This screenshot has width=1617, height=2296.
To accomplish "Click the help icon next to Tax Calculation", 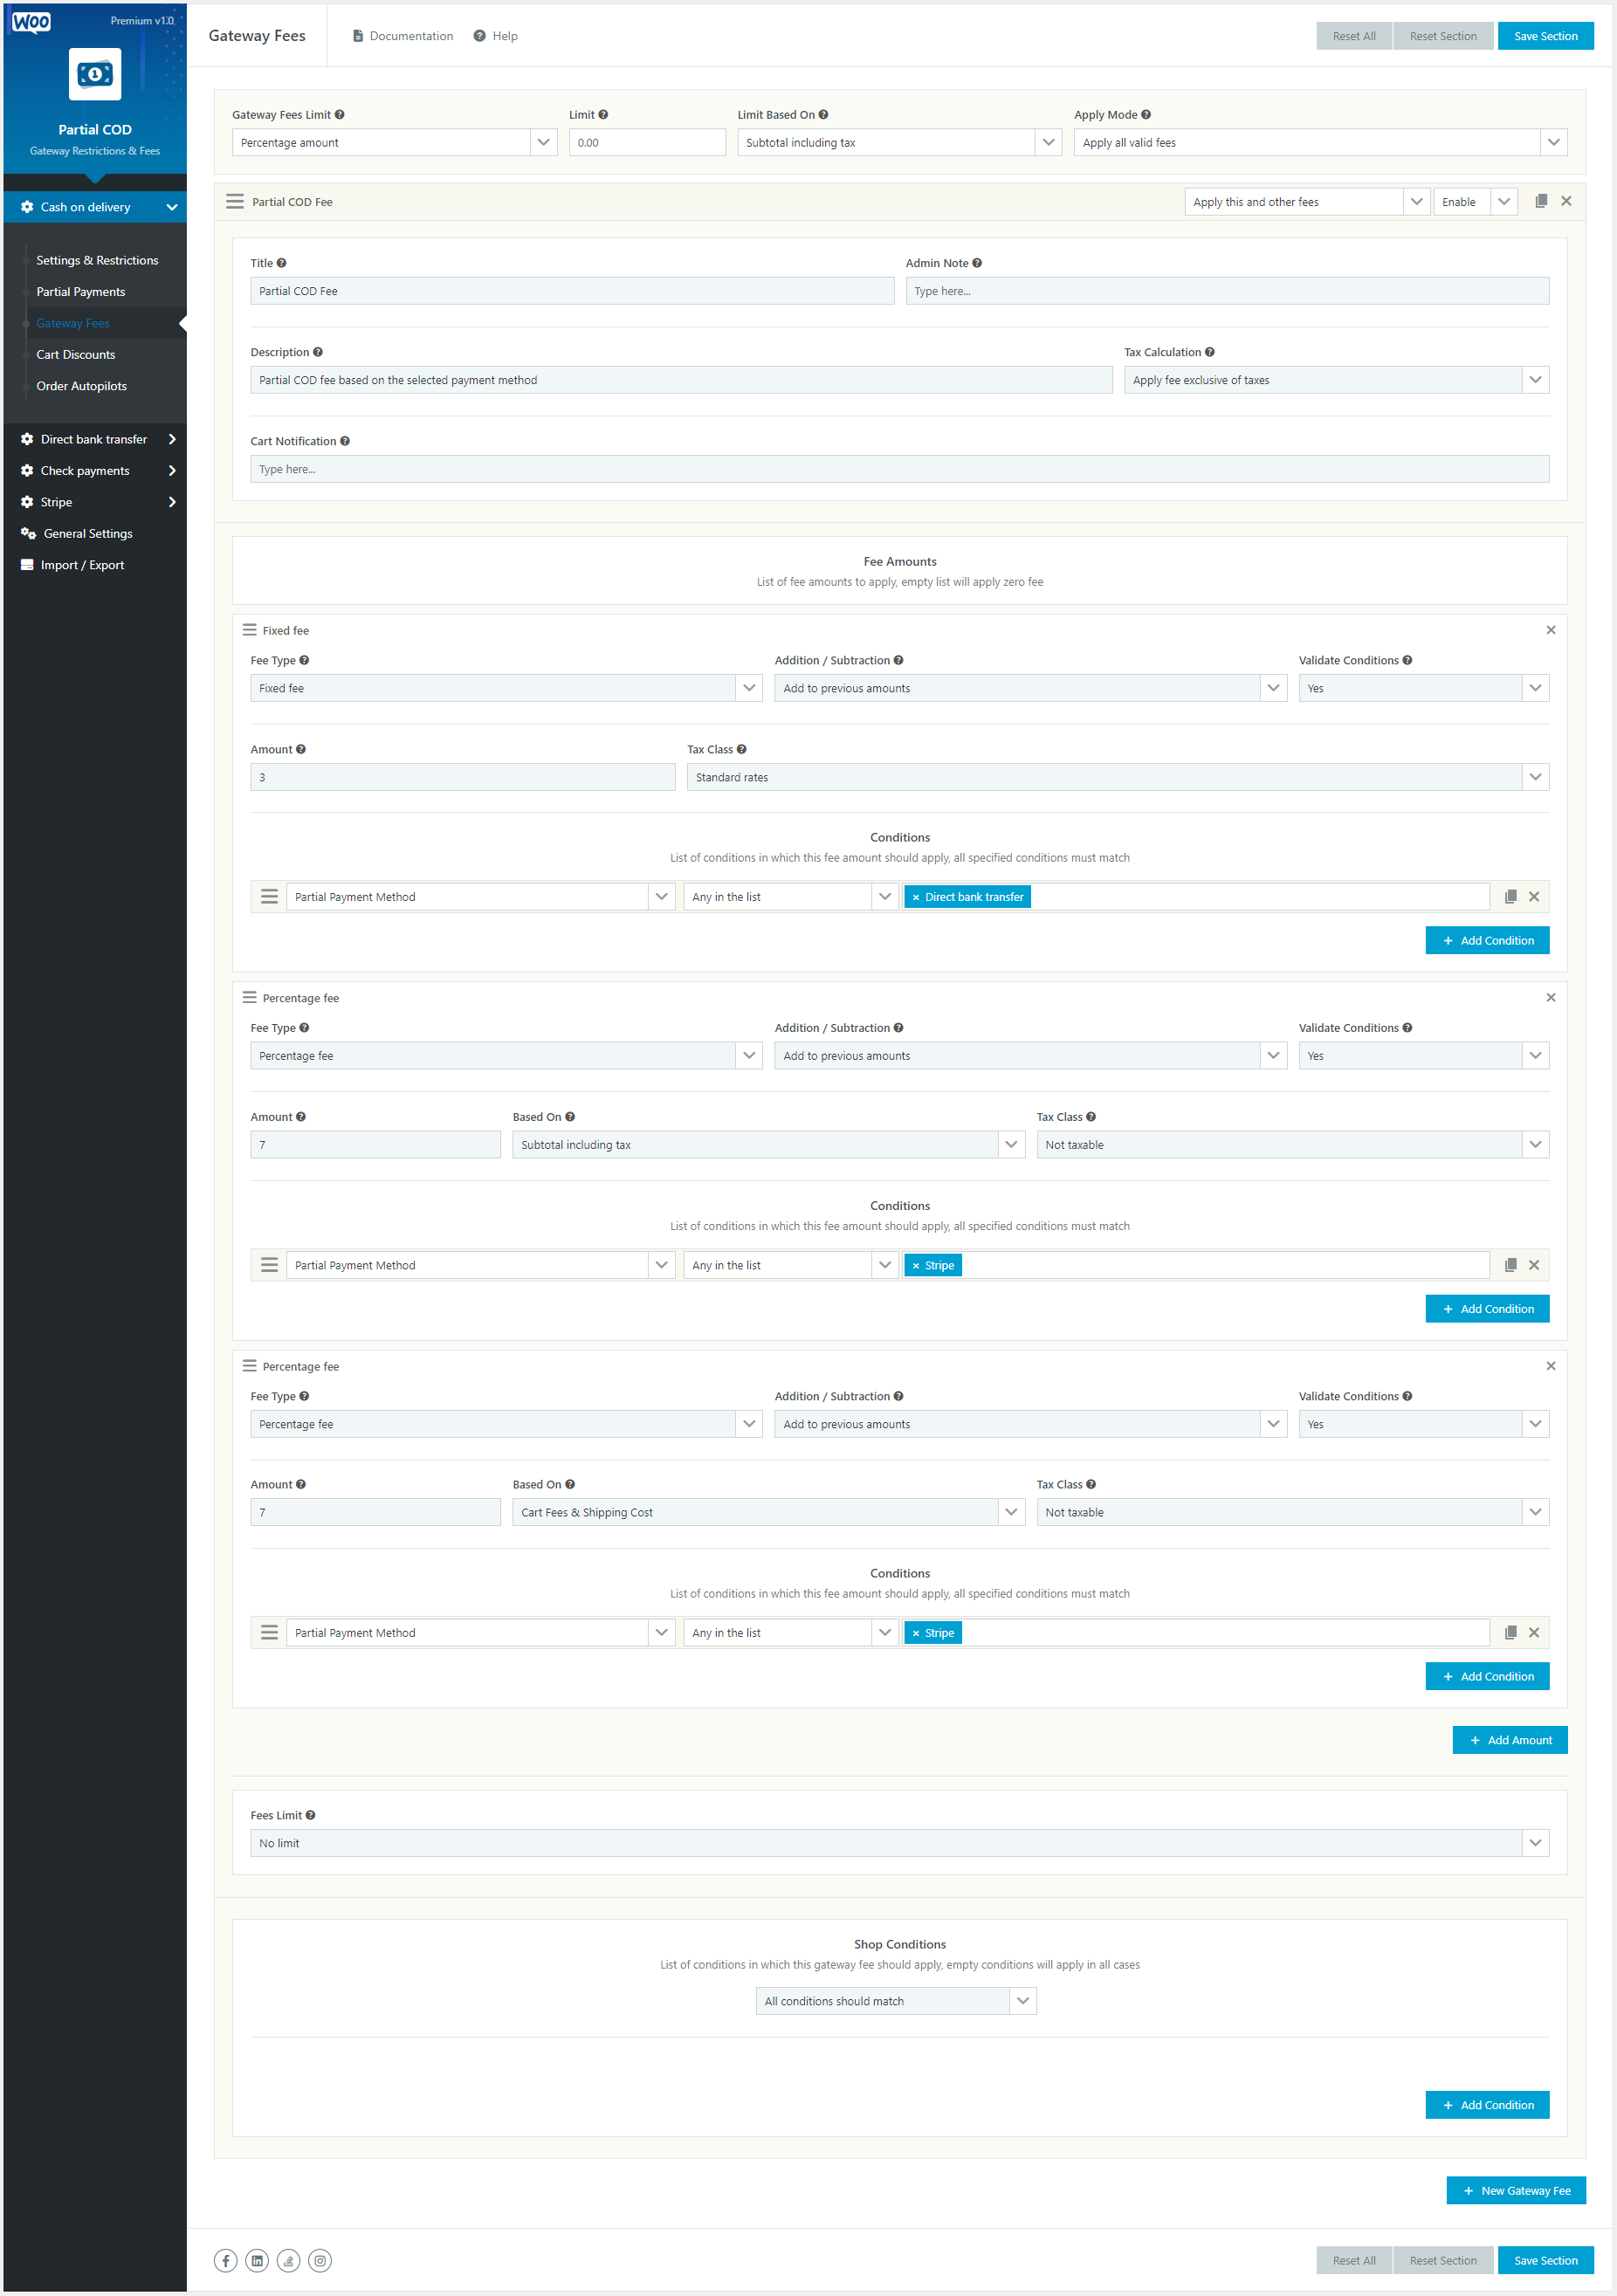I will click(1210, 352).
